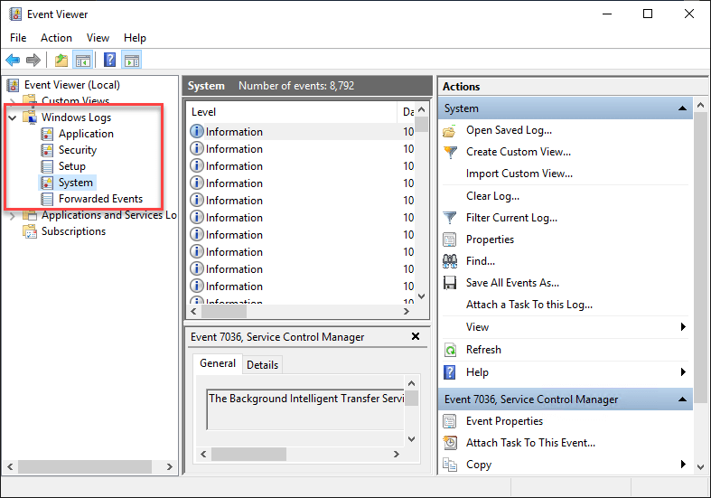Screen dimensions: 711x498
Task: Switch to the Details tab
Action: pyautogui.click(x=263, y=365)
